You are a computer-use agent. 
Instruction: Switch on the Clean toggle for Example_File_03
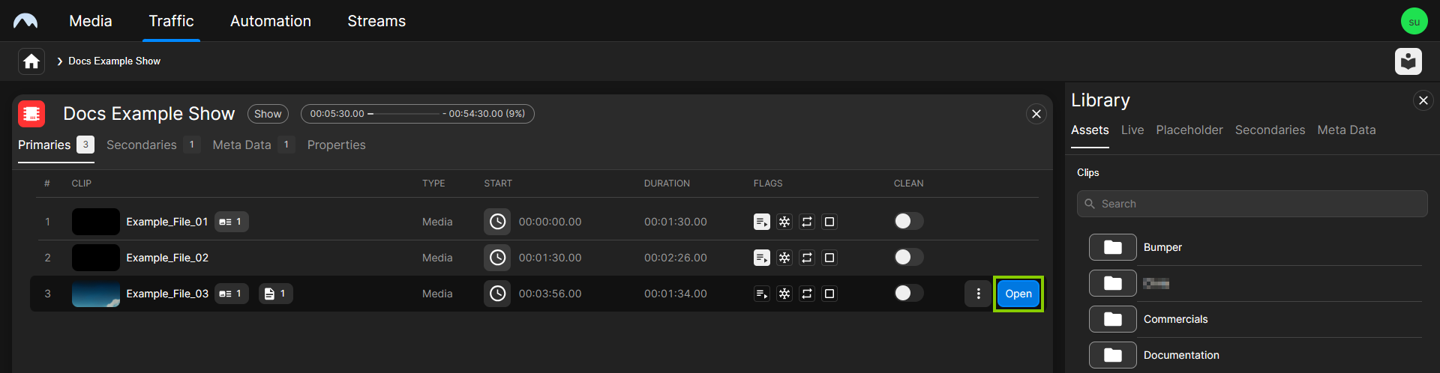click(x=908, y=294)
